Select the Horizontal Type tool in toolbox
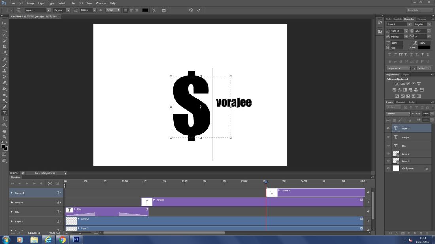435x244 pixels. 4,113
